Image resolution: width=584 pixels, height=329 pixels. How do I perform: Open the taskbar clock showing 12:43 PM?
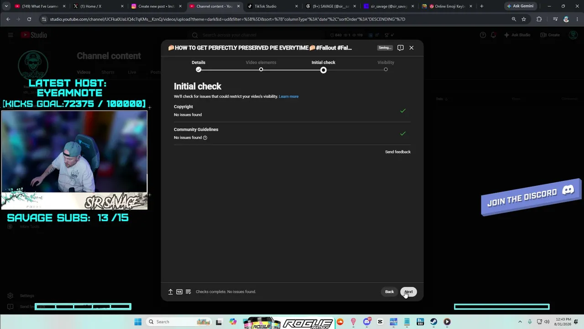562,322
